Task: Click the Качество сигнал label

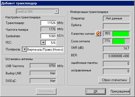Action: click(83, 34)
